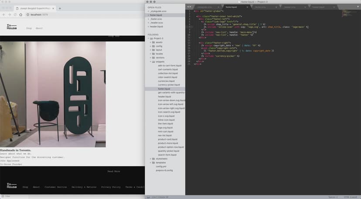Click the tab scroll left arrow in editor
Screen dimensions: 361x199
tap(188, 7)
